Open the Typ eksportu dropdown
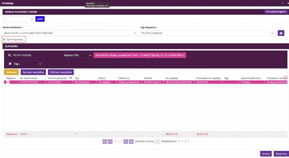The image size is (289, 158). pyautogui.click(x=208, y=33)
